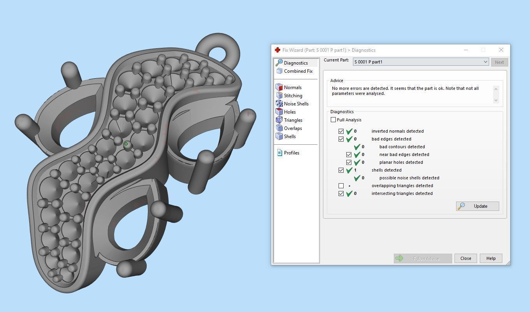Open the Normals fix icon
The image size is (530, 312).
pos(279,87)
